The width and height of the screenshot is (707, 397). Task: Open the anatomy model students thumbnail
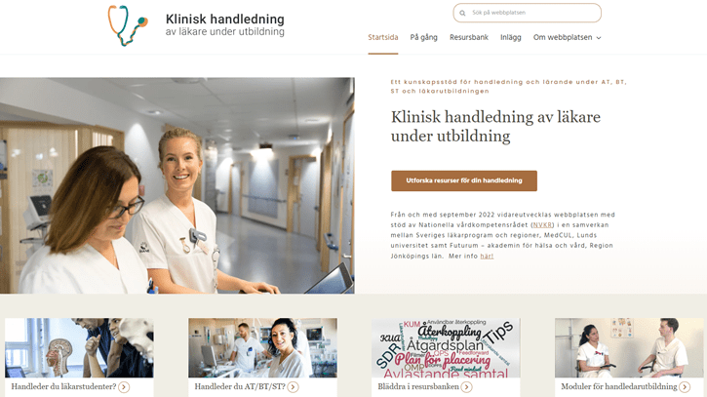(x=79, y=348)
